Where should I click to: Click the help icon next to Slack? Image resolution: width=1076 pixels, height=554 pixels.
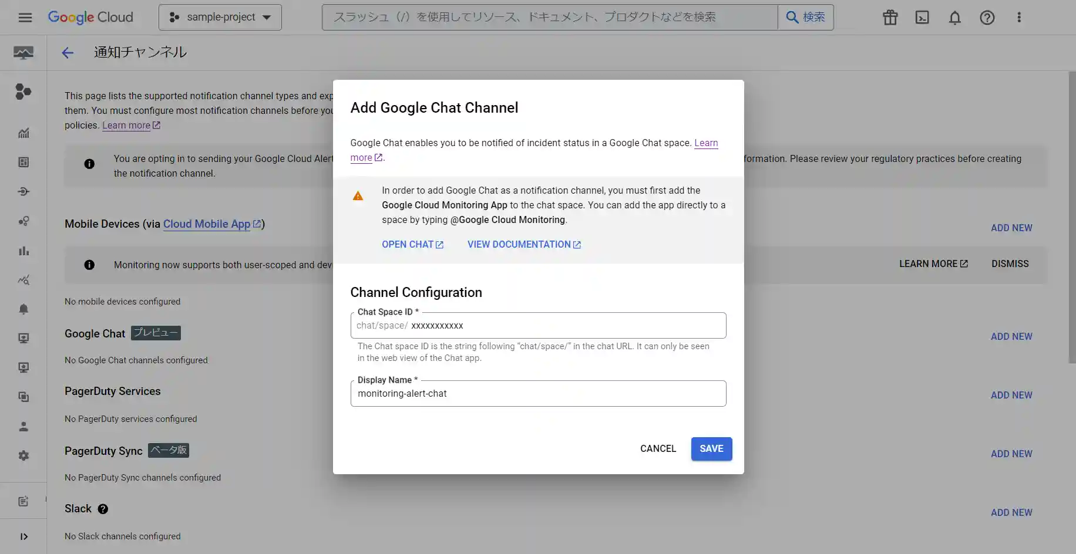click(103, 509)
